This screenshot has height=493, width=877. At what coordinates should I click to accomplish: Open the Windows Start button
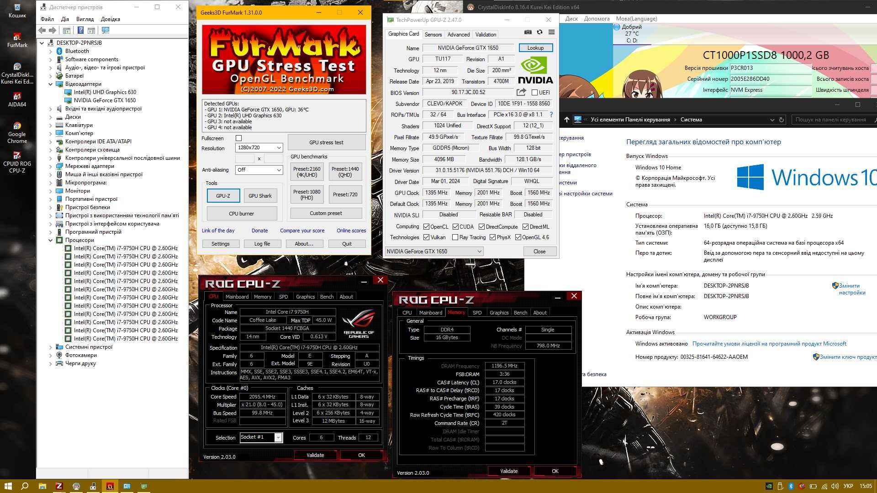pyautogui.click(x=8, y=486)
